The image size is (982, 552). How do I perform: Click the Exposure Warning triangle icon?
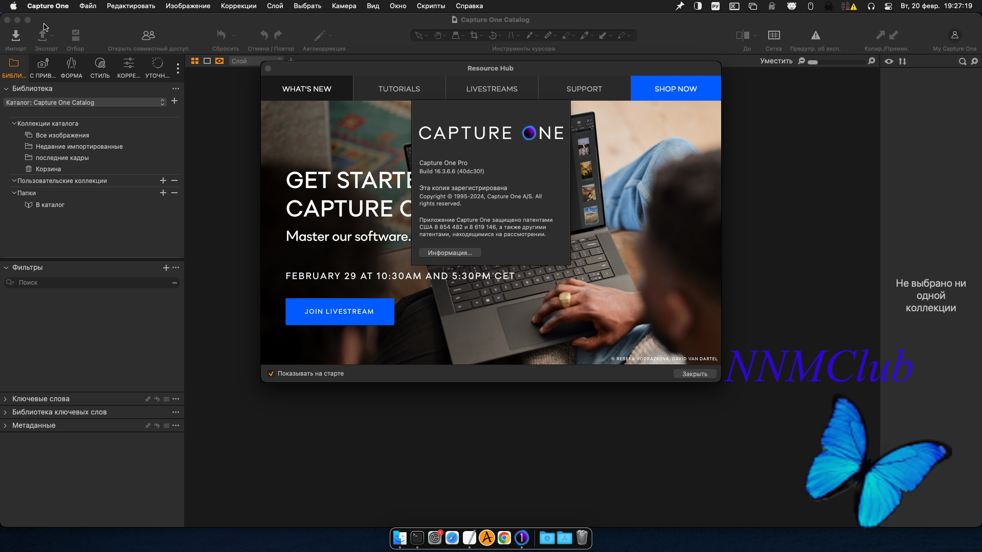coord(816,35)
